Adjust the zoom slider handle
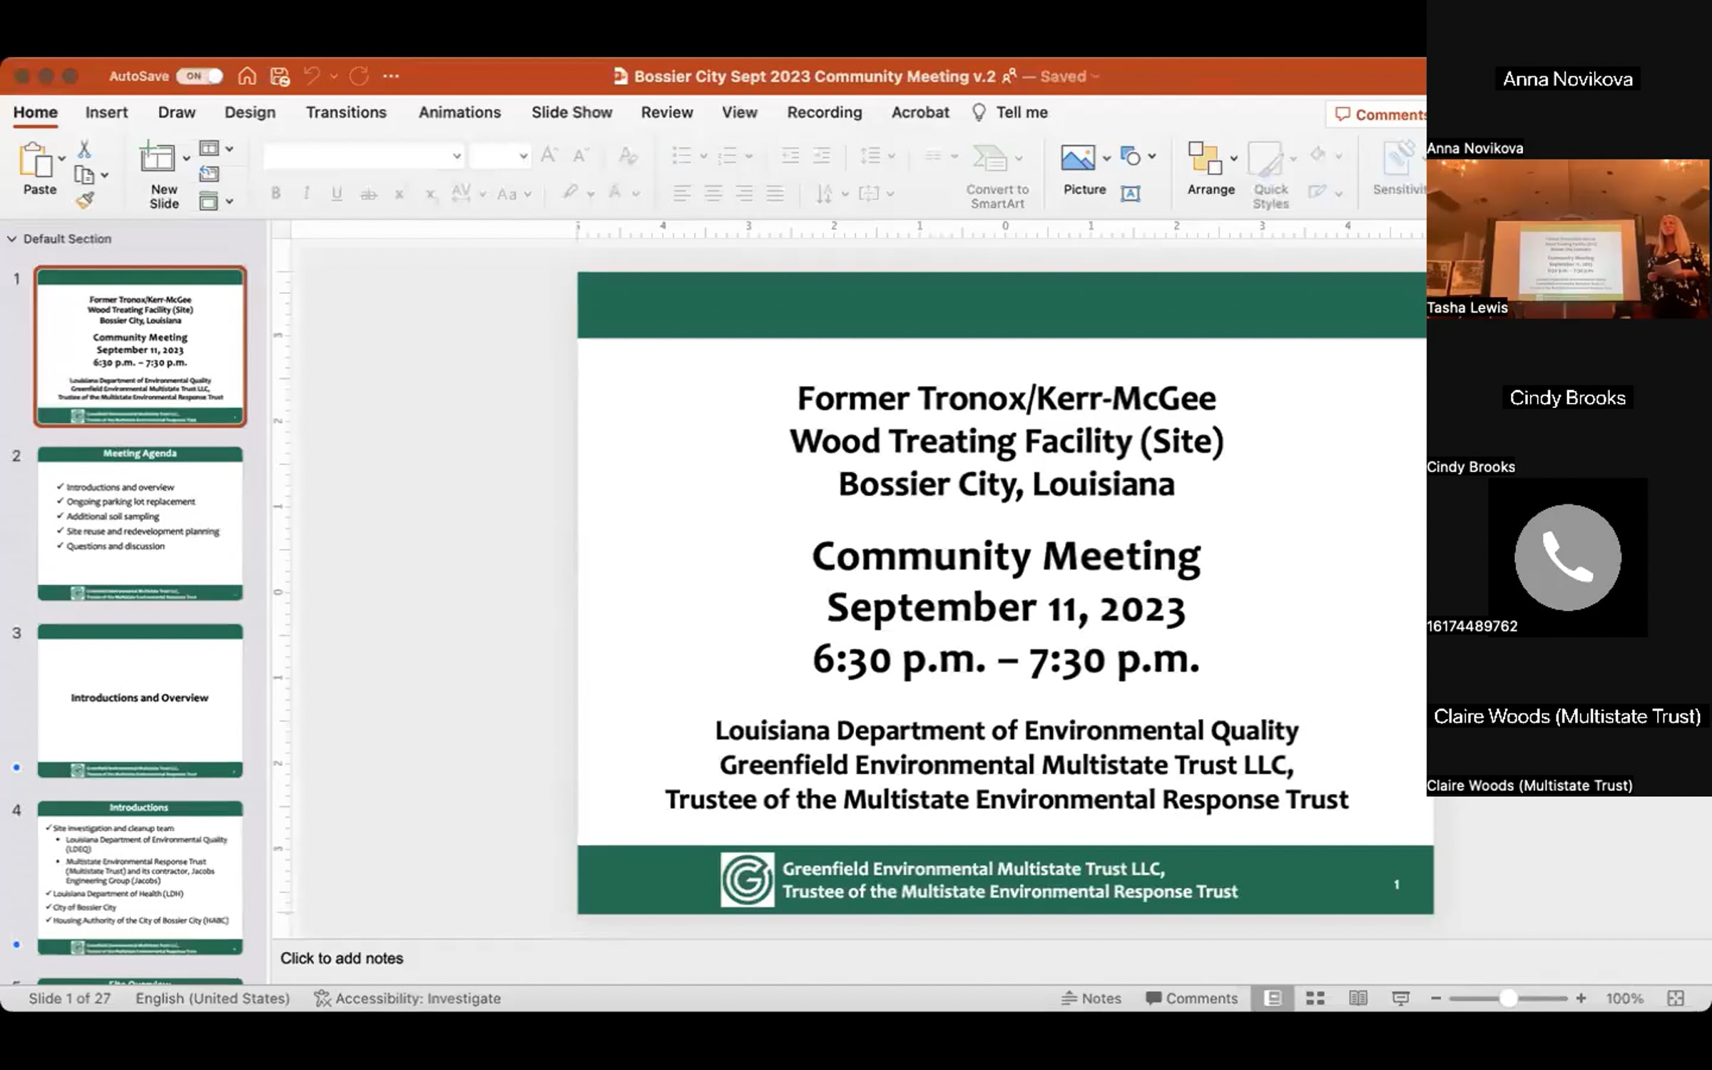 (x=1507, y=998)
